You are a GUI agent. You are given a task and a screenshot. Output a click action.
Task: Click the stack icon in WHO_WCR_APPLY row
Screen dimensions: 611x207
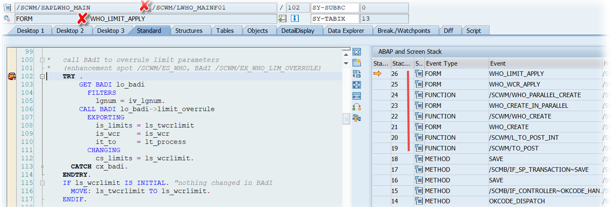418,84
